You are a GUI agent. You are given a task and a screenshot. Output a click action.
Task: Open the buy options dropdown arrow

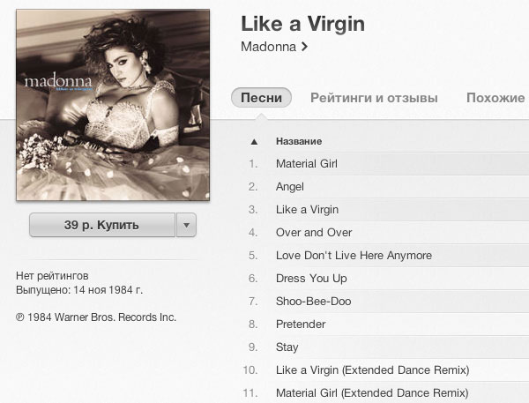coord(186,225)
